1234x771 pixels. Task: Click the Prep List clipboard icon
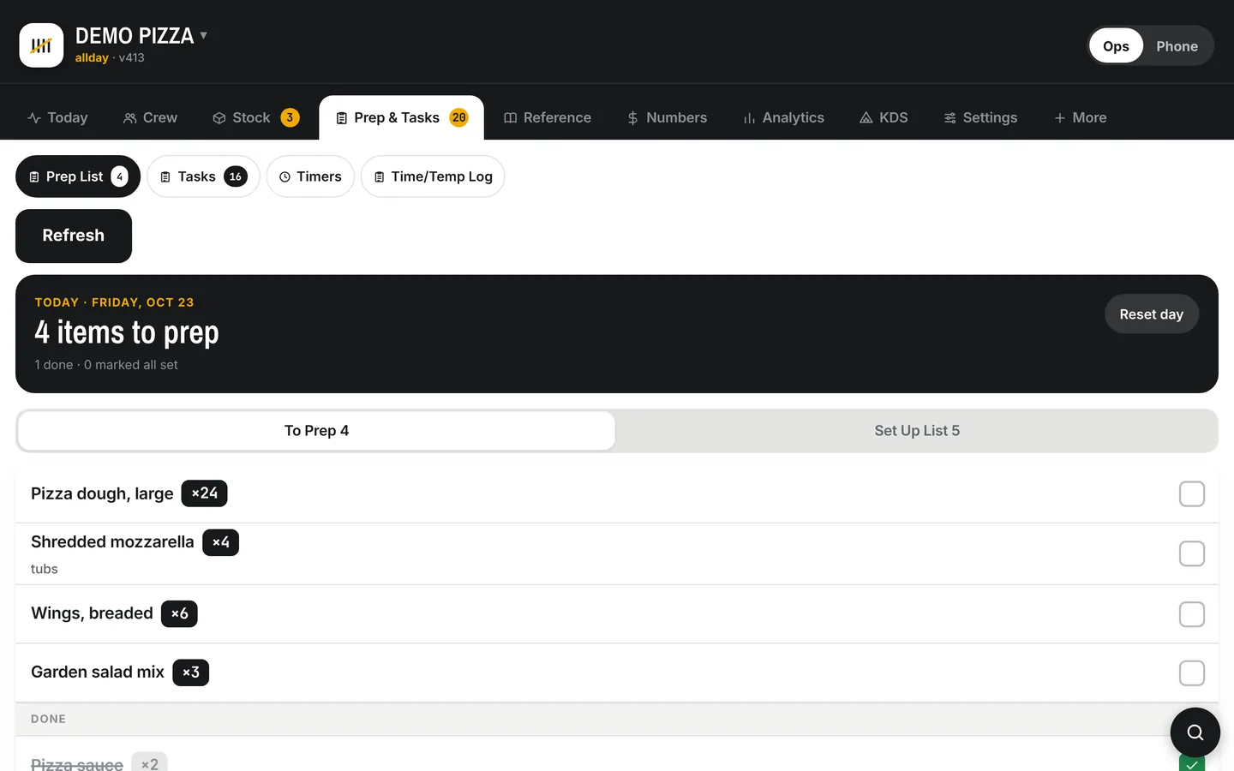pyautogui.click(x=34, y=177)
